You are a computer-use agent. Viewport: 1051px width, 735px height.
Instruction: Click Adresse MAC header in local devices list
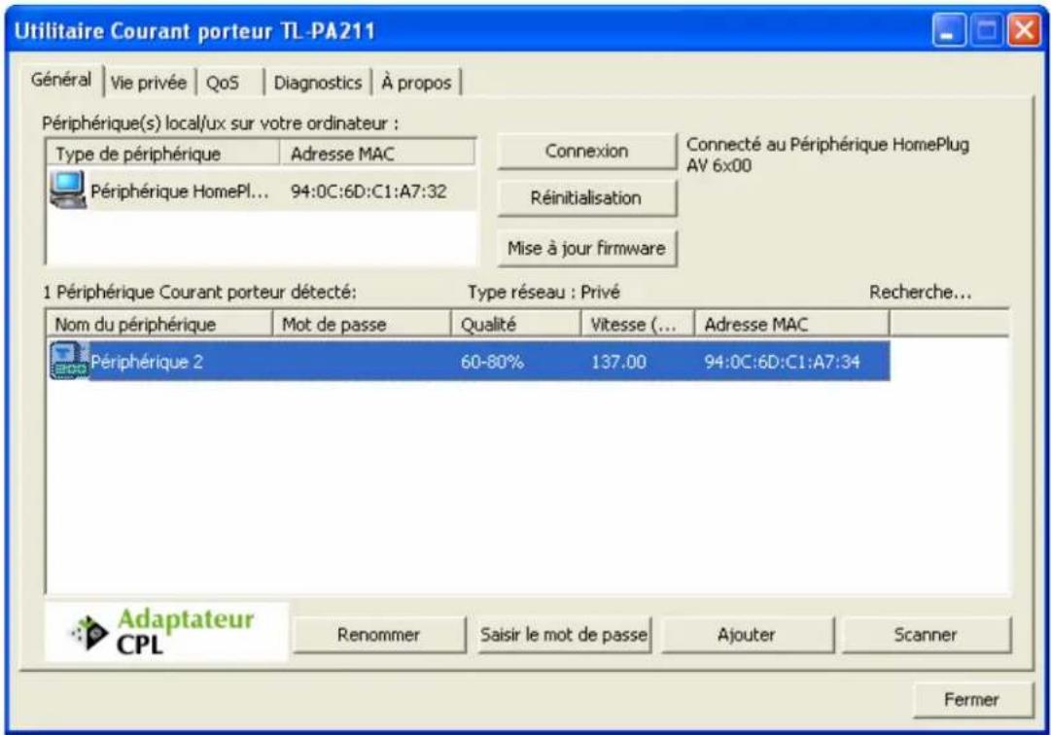point(377,154)
